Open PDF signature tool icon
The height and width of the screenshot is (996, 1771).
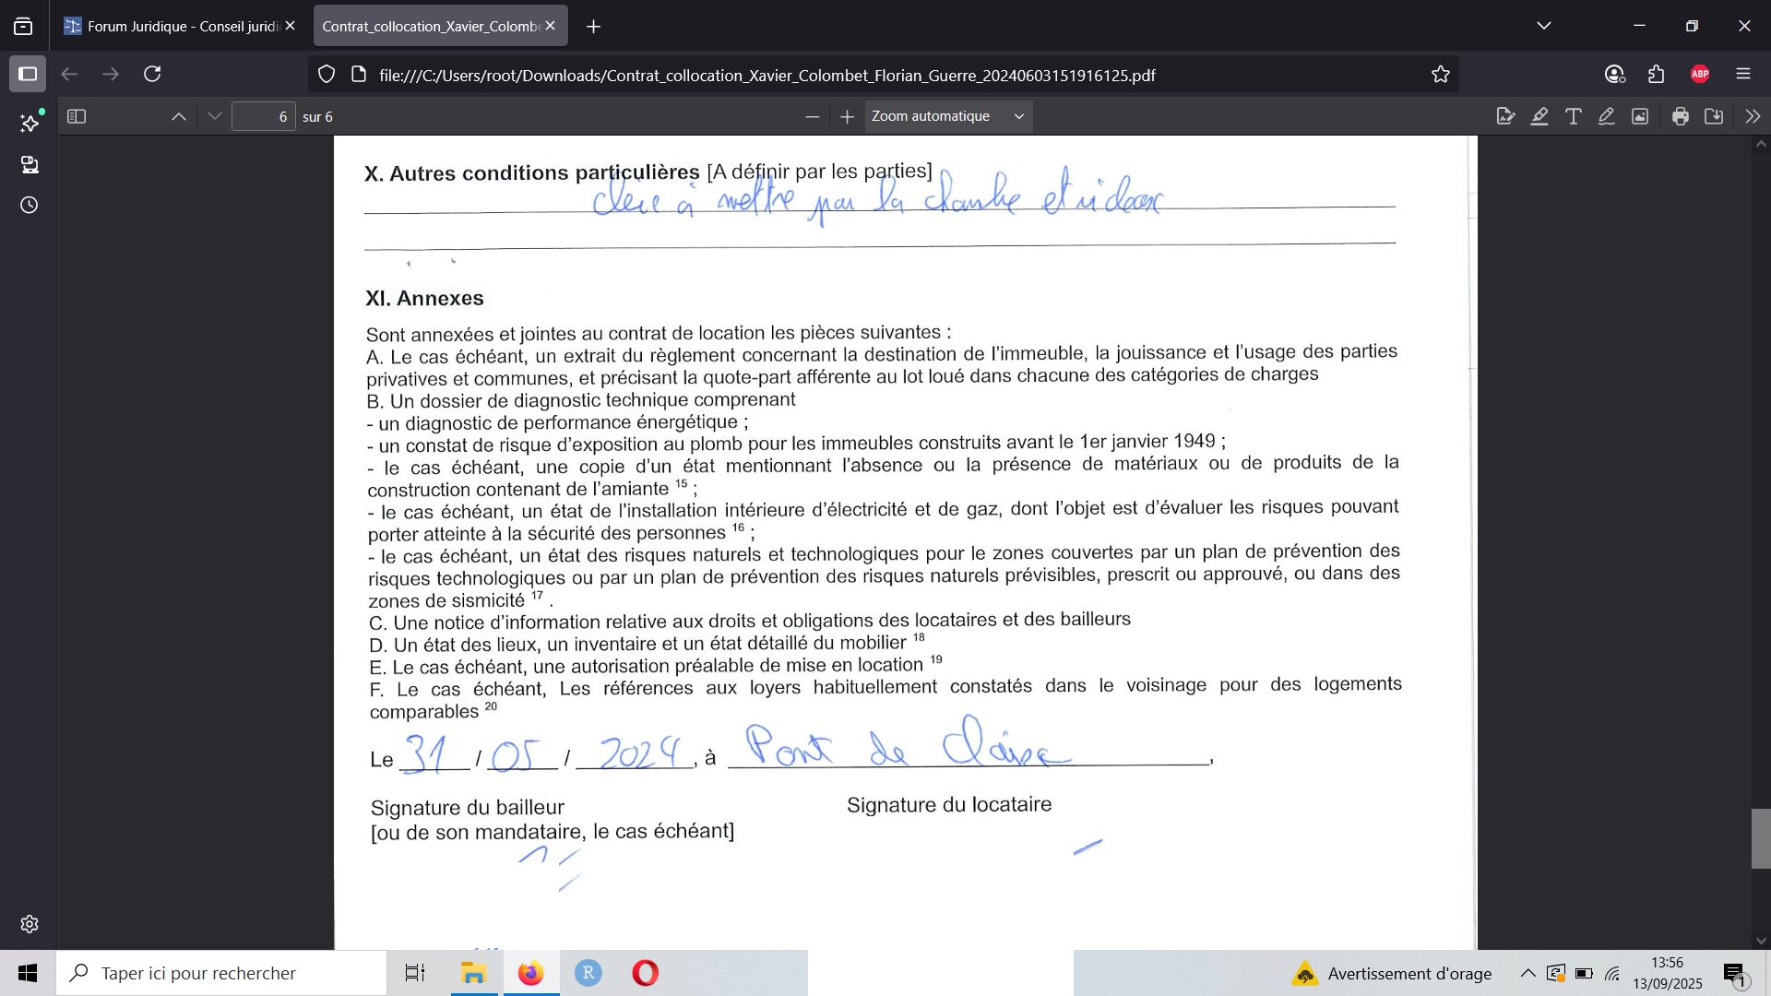(x=1505, y=116)
